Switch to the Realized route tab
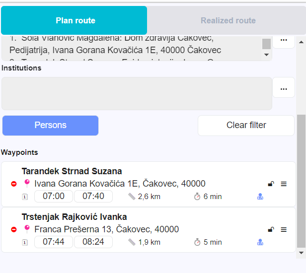The image size is (306, 273). click(228, 20)
